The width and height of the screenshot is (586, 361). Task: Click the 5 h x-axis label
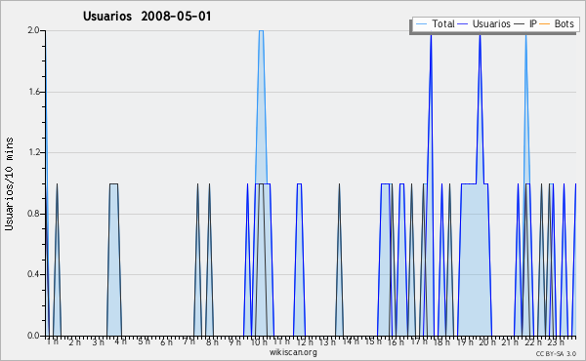click(x=144, y=341)
